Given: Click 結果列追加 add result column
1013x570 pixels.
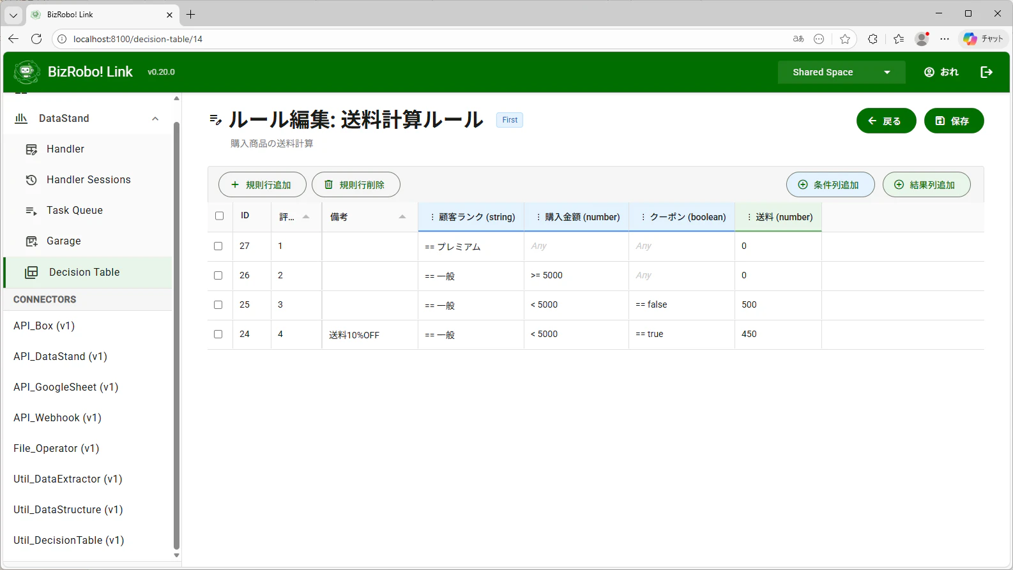Looking at the screenshot, I should tap(927, 184).
